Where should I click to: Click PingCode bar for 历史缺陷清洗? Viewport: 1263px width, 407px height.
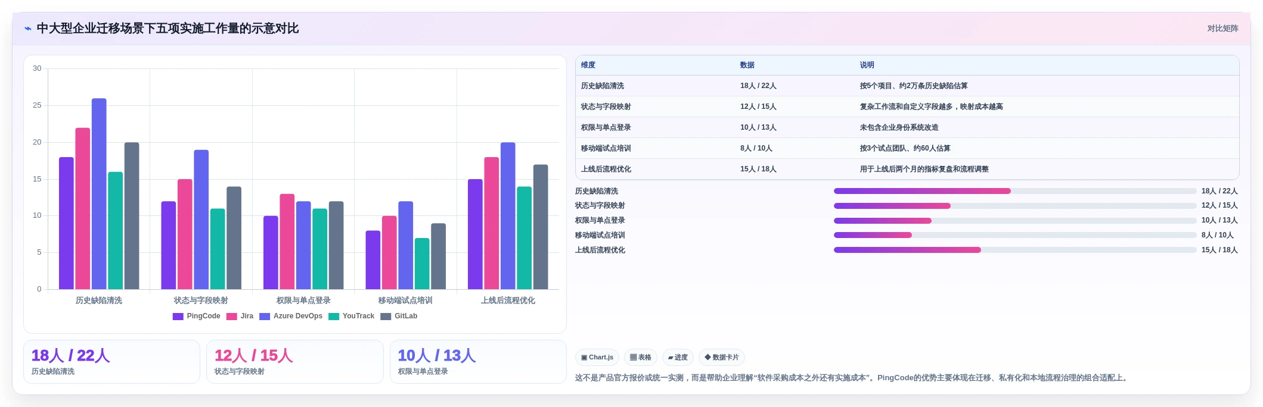(66, 223)
